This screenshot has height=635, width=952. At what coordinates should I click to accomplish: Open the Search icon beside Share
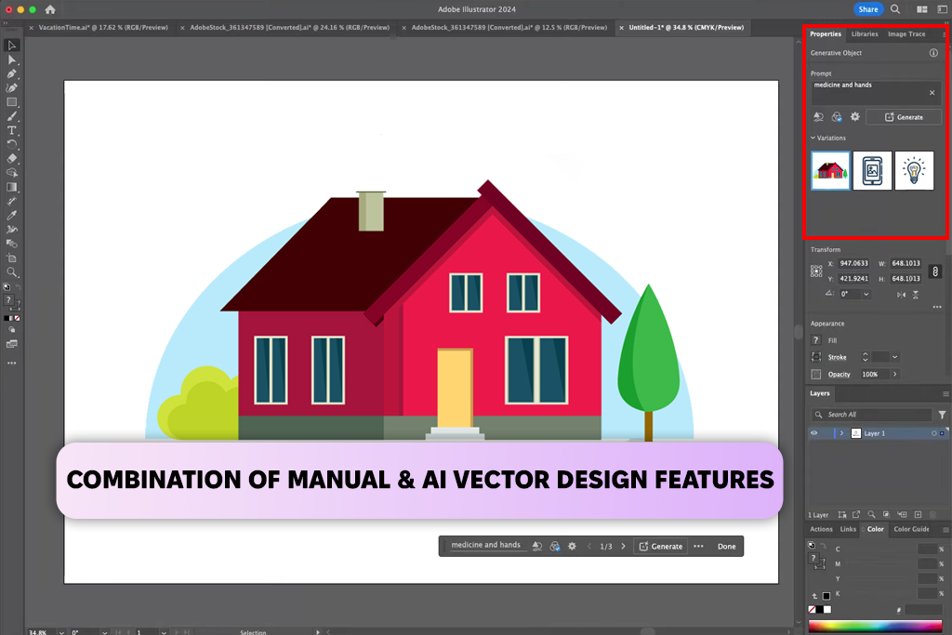[x=895, y=9]
